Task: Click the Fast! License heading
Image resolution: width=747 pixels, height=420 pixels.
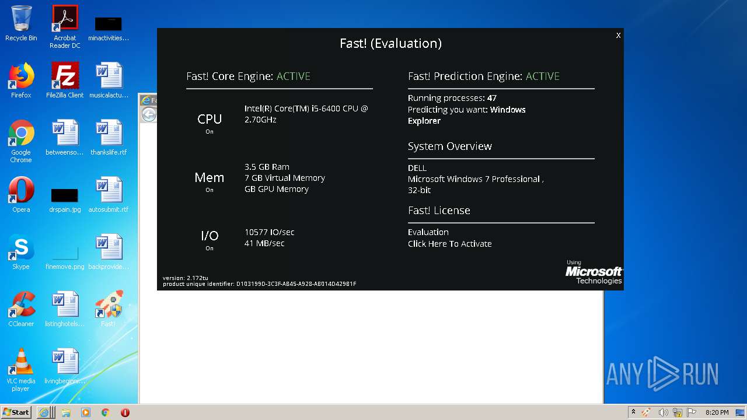Action: coord(439,211)
